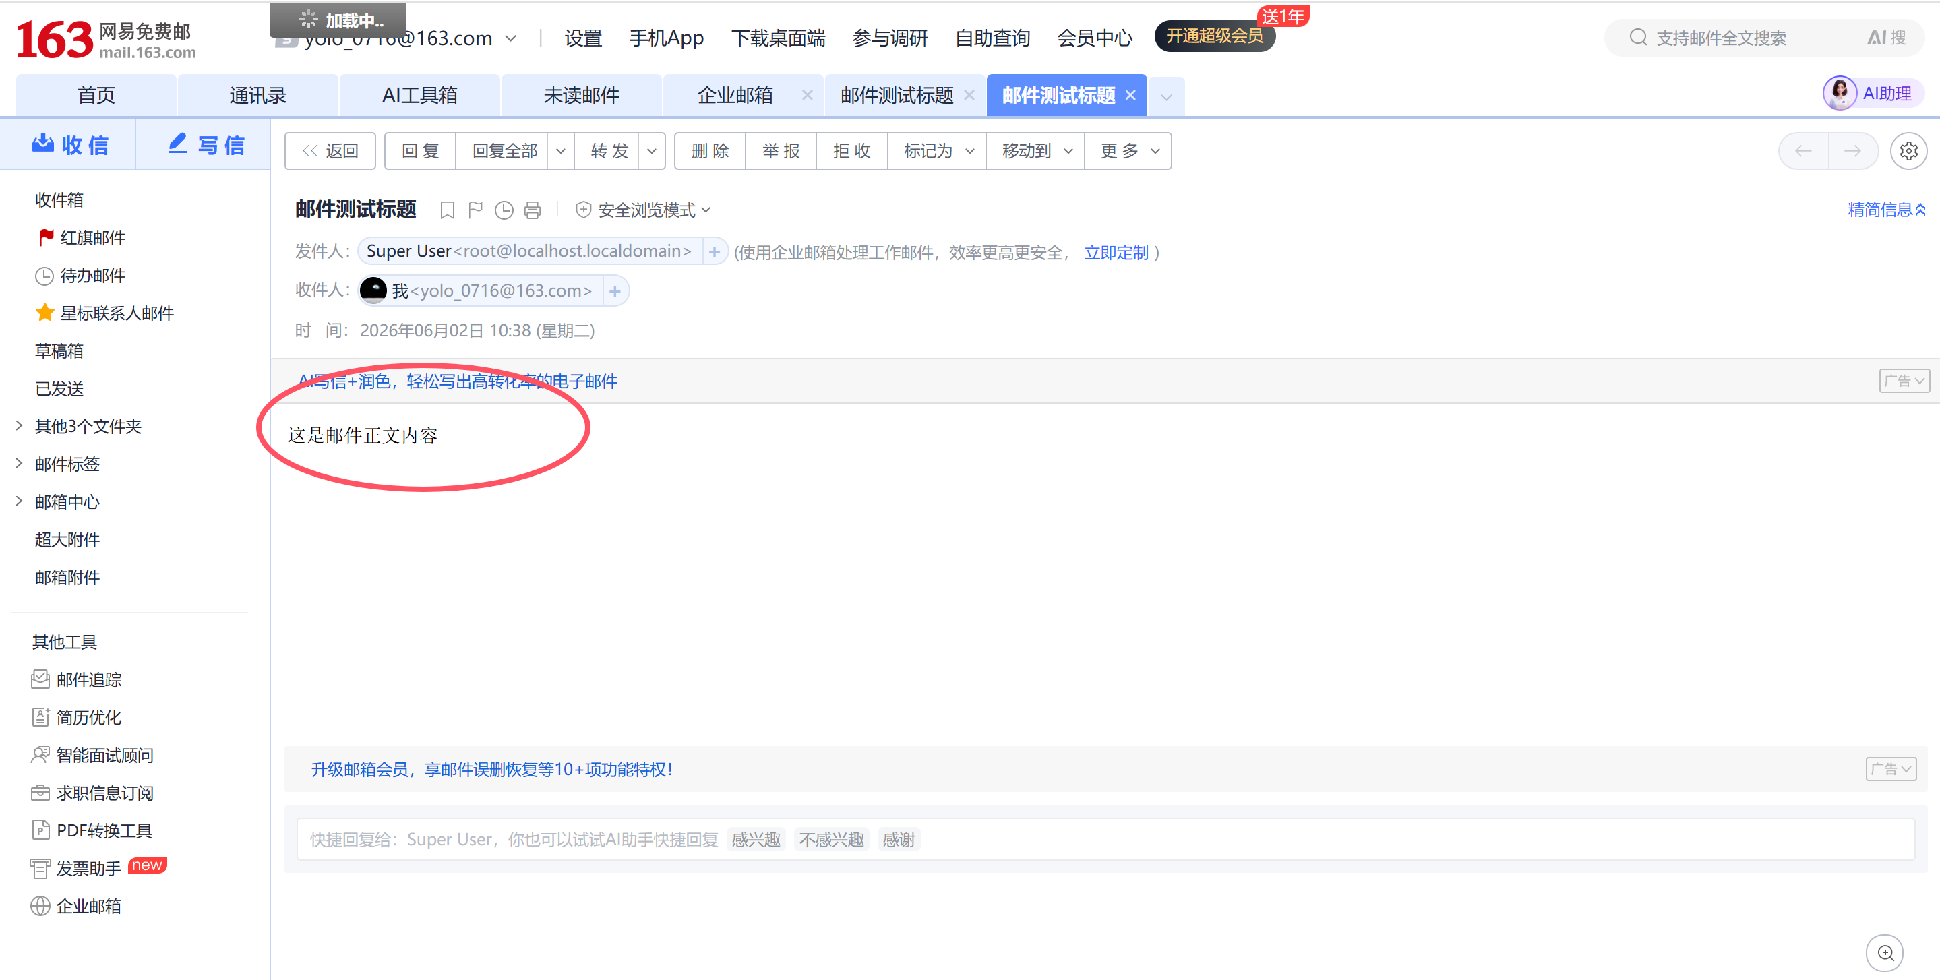
Task: Open the 标记为 dropdown
Action: 938,151
